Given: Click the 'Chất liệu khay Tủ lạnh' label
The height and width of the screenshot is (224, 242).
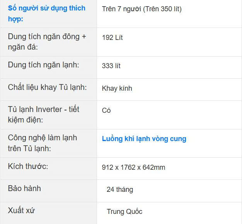Looking at the screenshot, I should (47, 87).
